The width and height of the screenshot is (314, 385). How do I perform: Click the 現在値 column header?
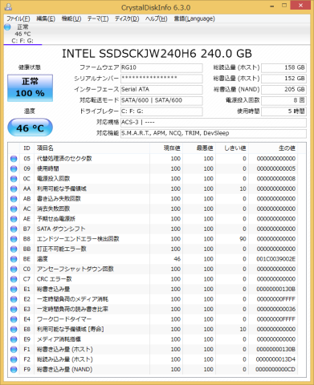click(x=166, y=148)
